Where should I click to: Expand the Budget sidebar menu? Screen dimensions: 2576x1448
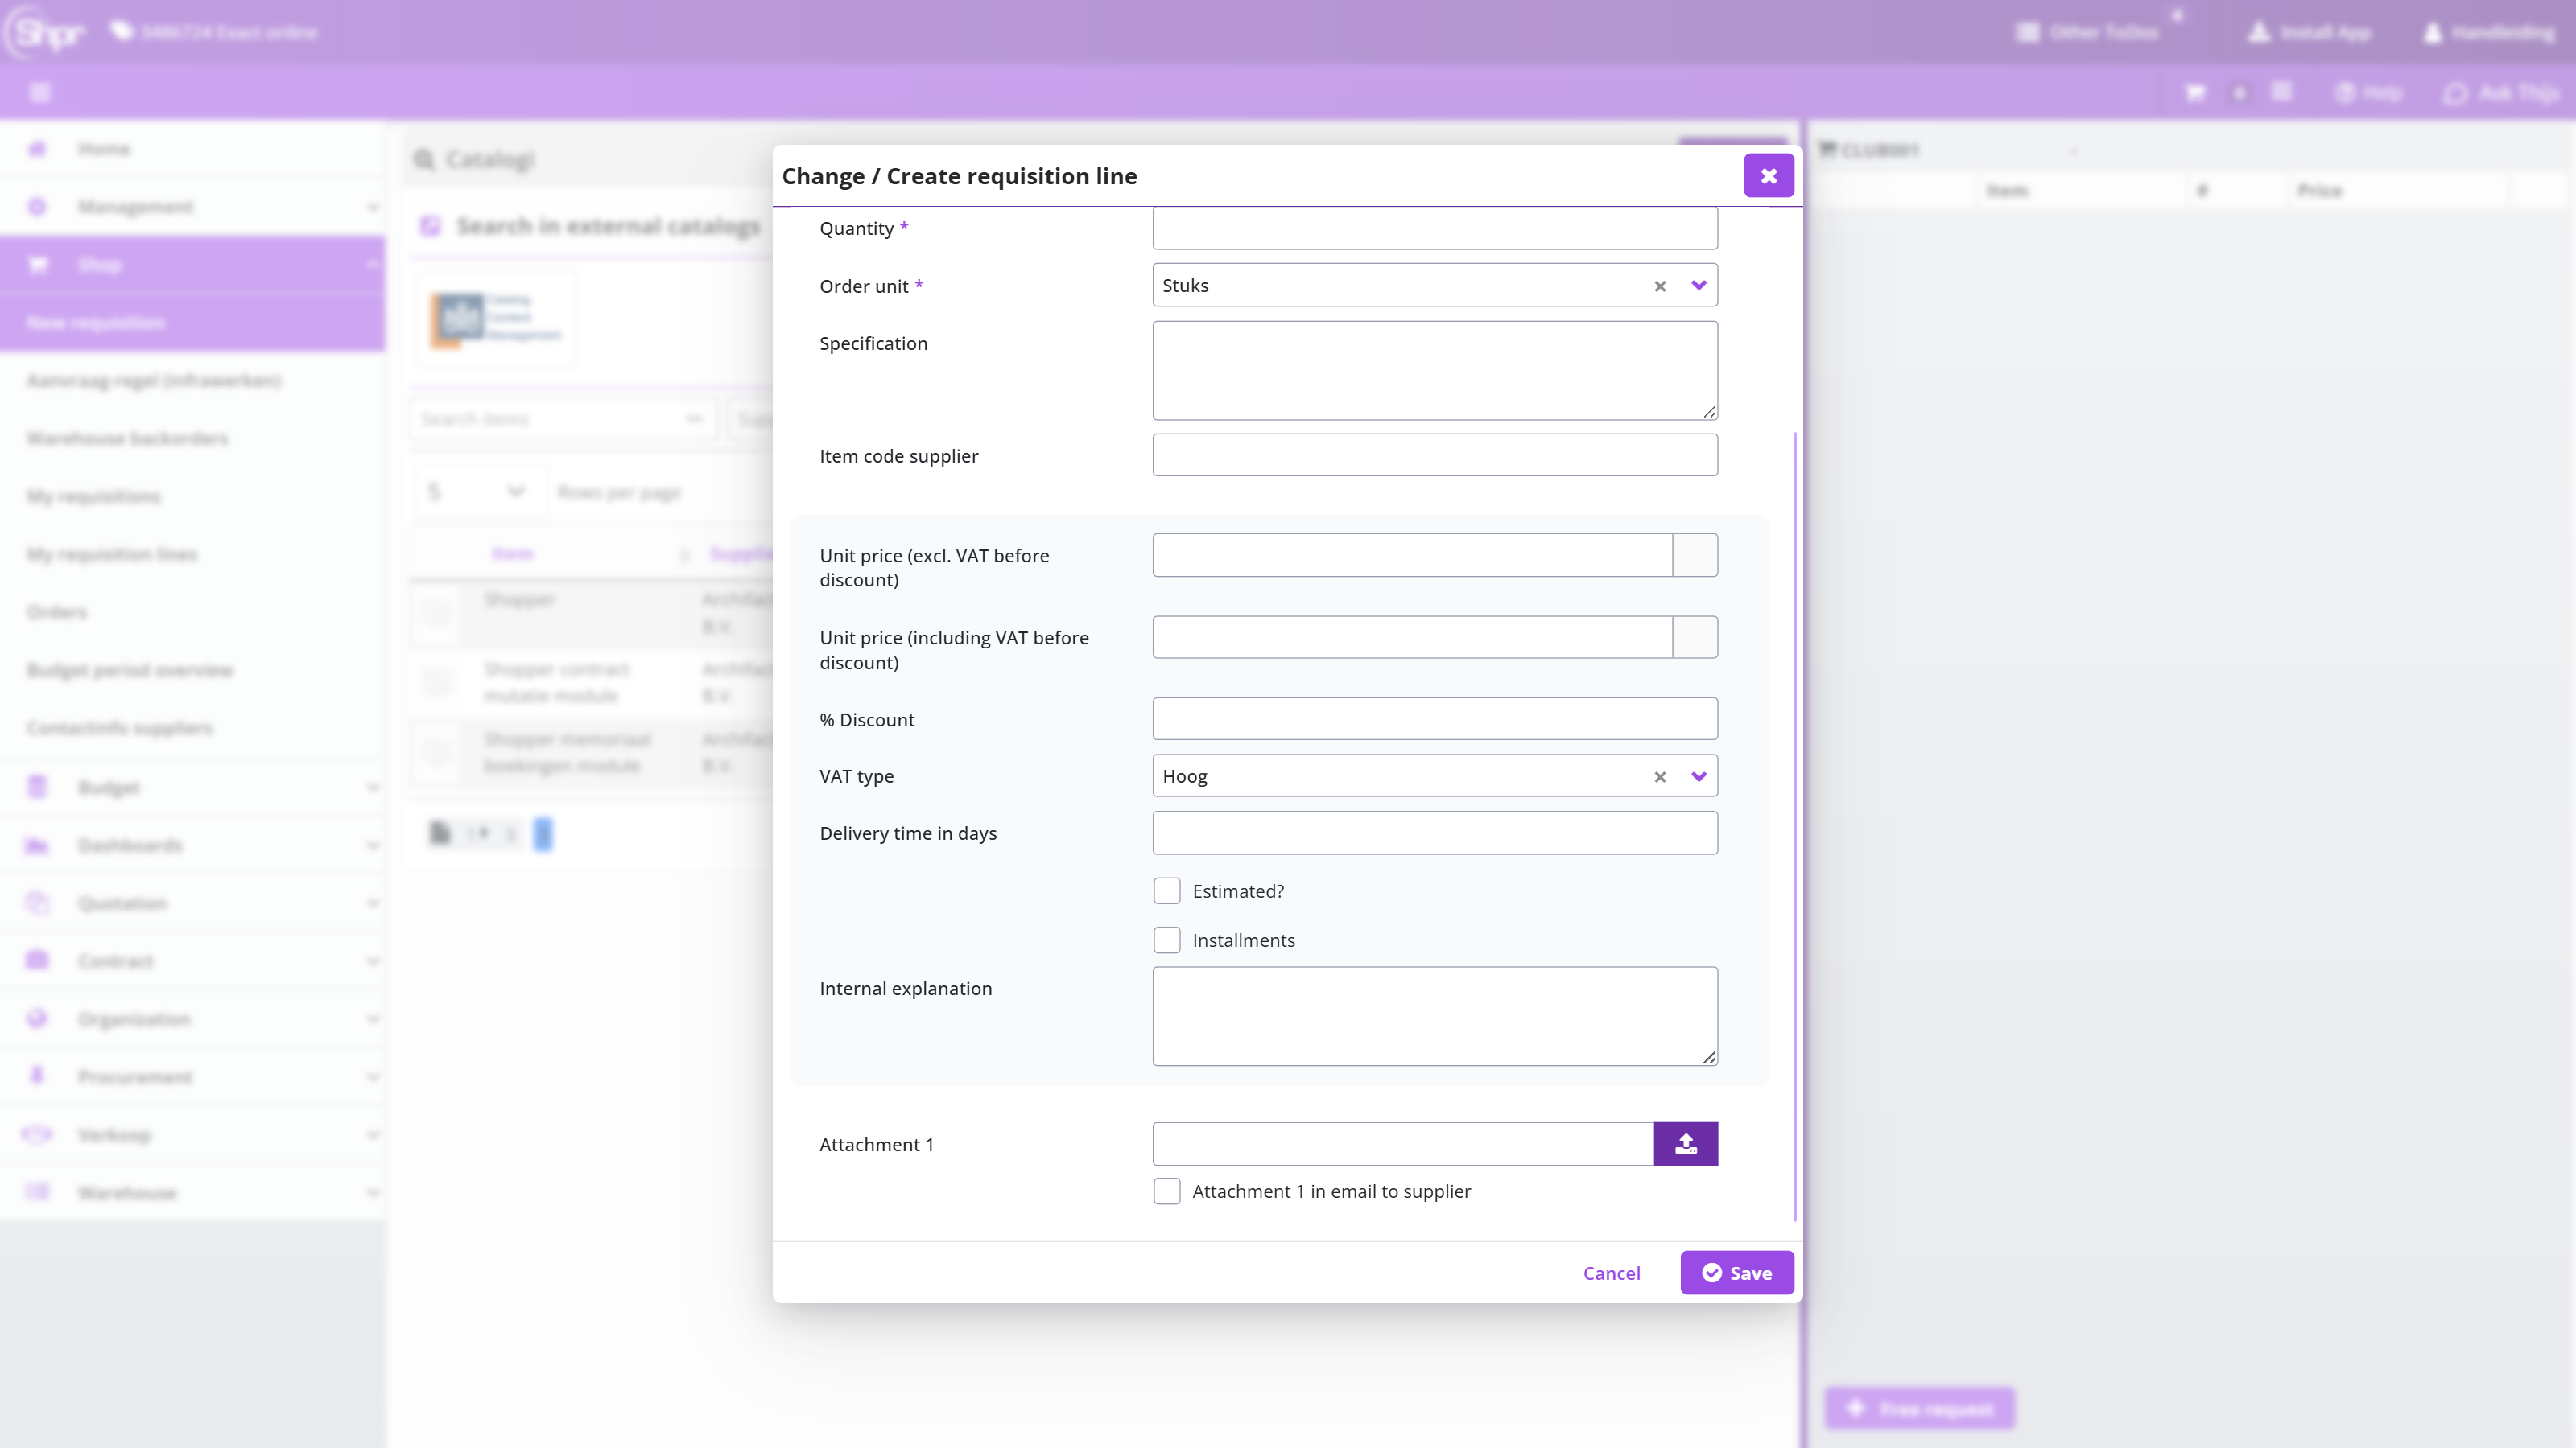point(192,788)
